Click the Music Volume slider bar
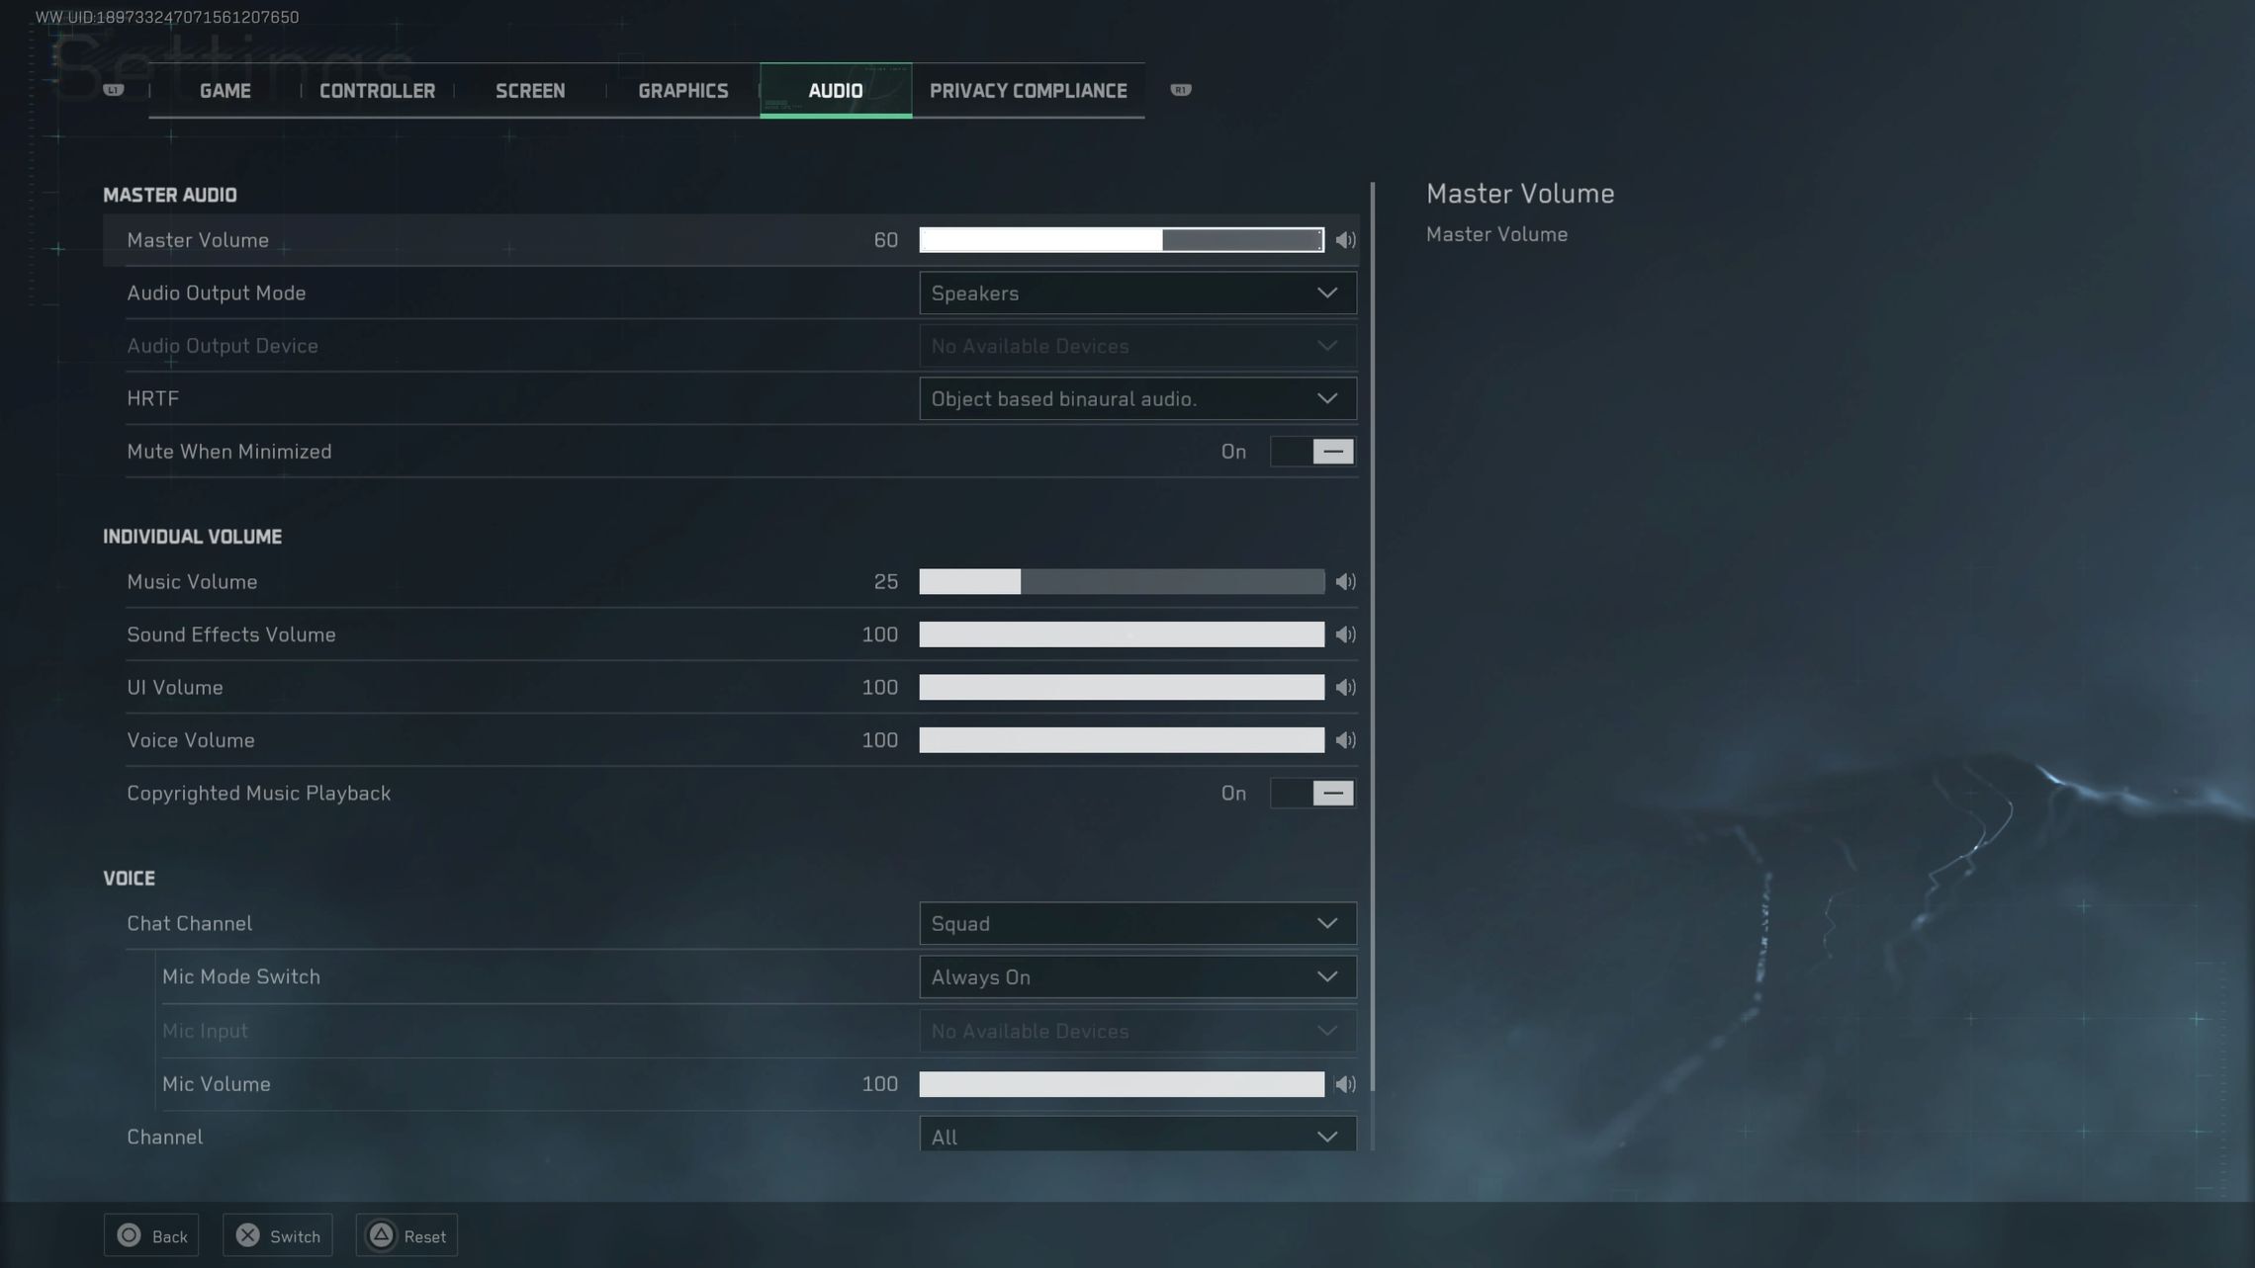The width and height of the screenshot is (2255, 1268). 1122,582
